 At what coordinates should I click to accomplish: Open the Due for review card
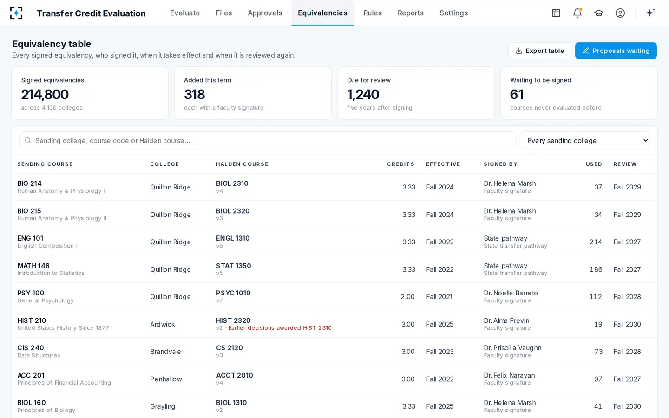pyautogui.click(x=416, y=93)
